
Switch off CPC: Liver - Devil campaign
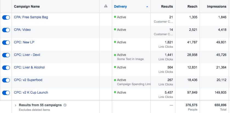point(6,55)
